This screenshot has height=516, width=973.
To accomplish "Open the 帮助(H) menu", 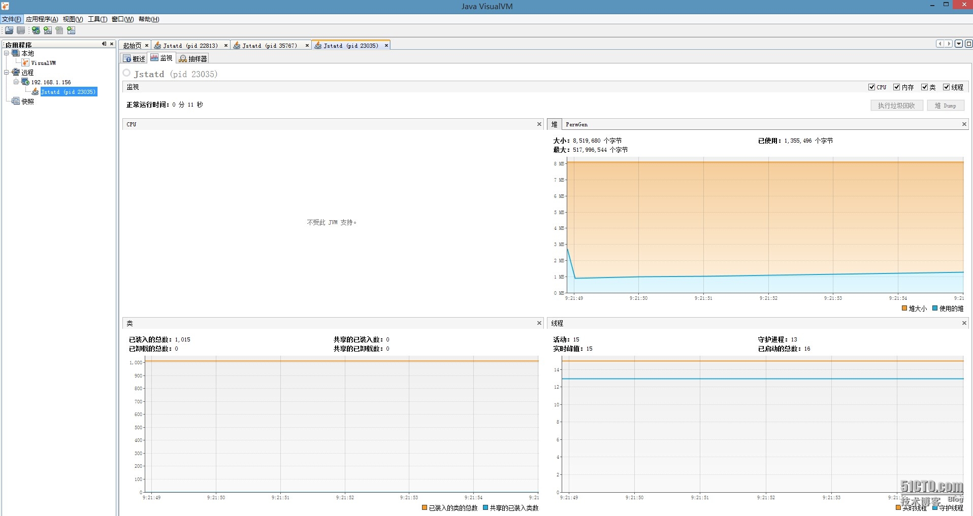I will (x=149, y=19).
